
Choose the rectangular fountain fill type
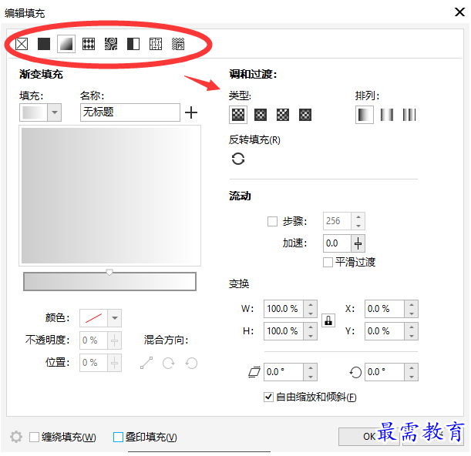pyautogui.click(x=305, y=115)
